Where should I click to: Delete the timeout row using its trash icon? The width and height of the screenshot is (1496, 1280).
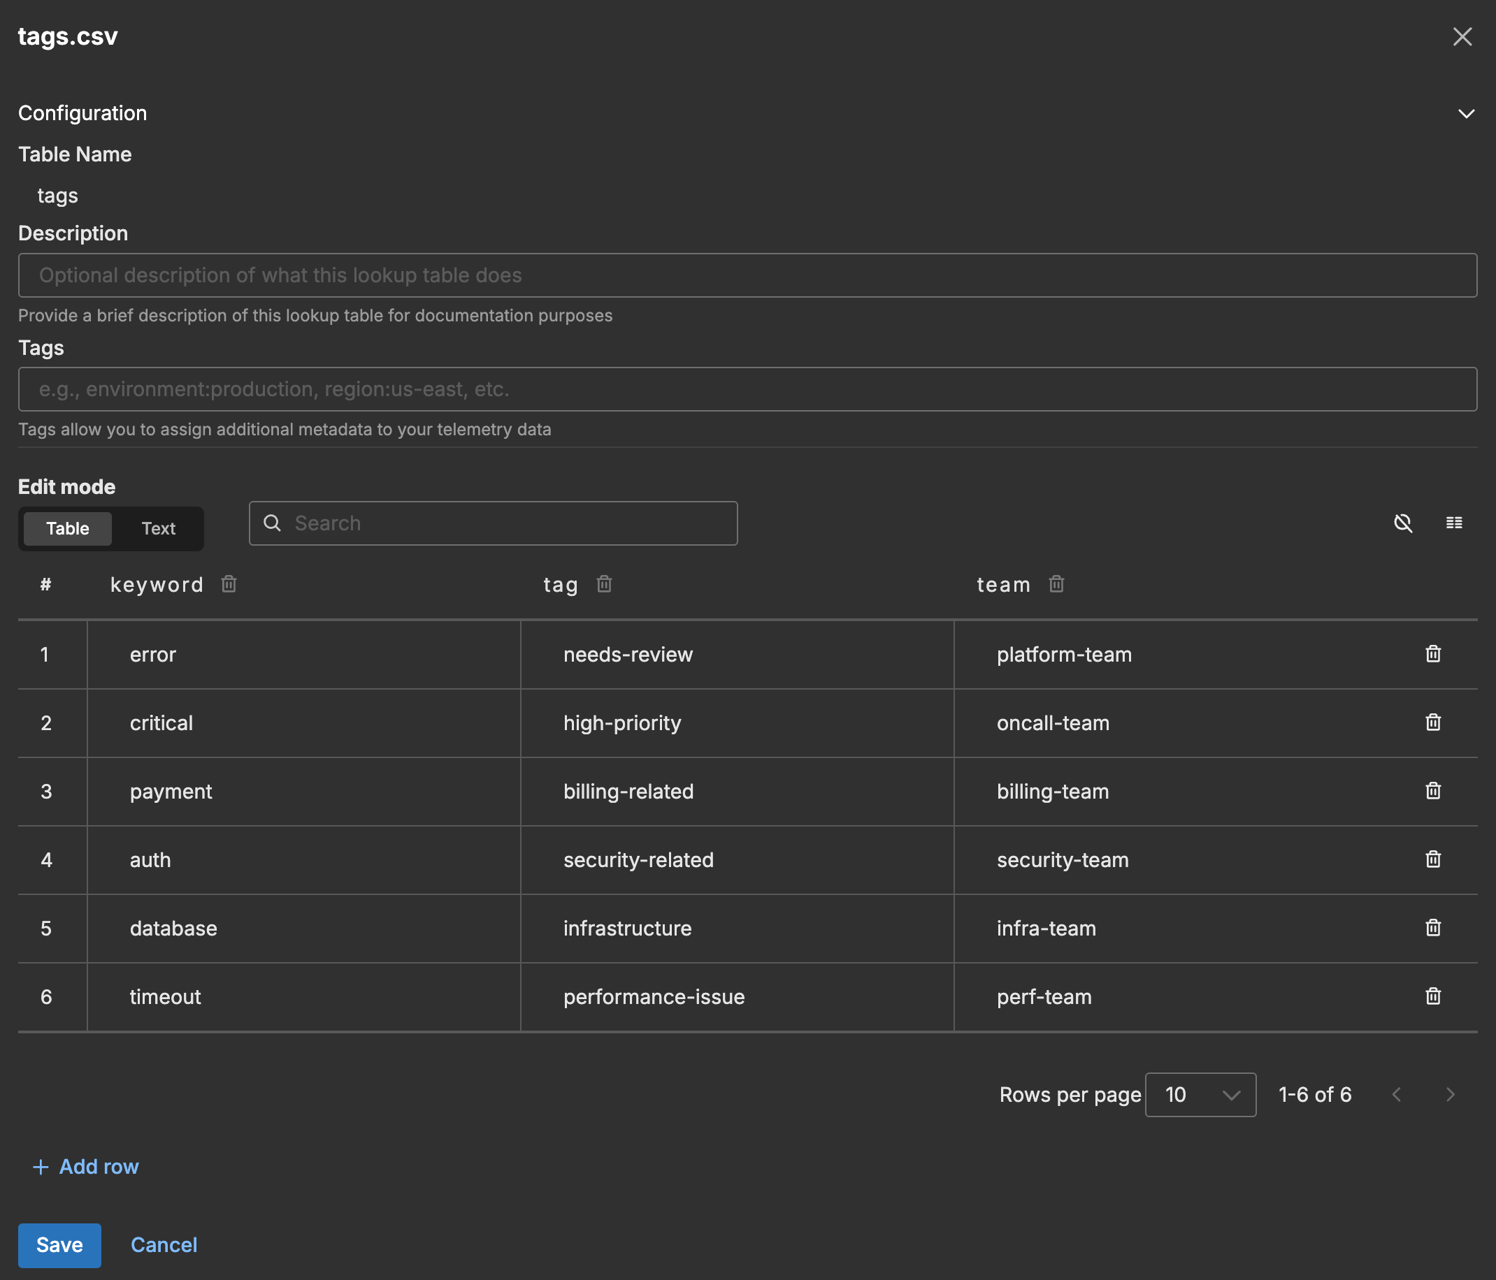click(1433, 996)
